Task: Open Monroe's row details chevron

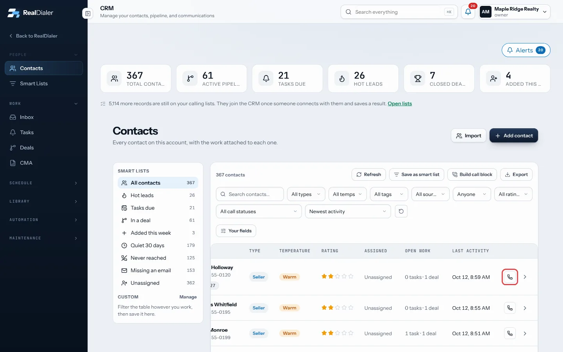Action: click(x=525, y=334)
